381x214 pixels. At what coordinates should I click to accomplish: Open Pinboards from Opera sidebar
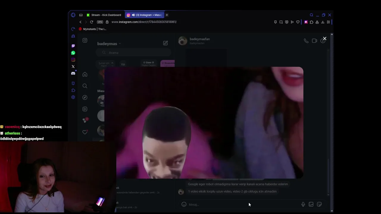73,84
